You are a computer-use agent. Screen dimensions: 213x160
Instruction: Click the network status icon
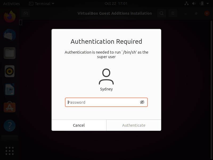[x=186, y=4]
